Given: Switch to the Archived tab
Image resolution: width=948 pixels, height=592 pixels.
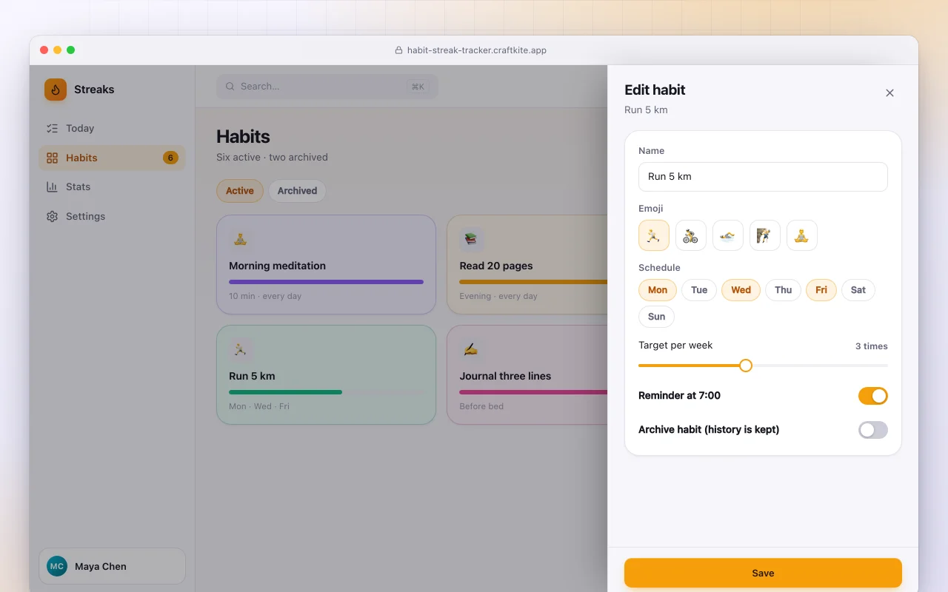Looking at the screenshot, I should click(297, 191).
